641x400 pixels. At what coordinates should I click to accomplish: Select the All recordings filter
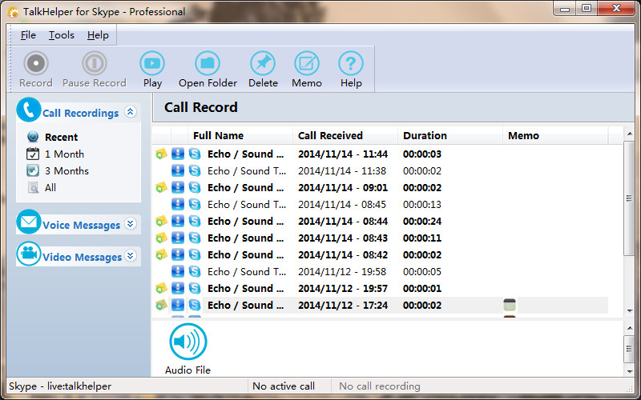tap(50, 188)
